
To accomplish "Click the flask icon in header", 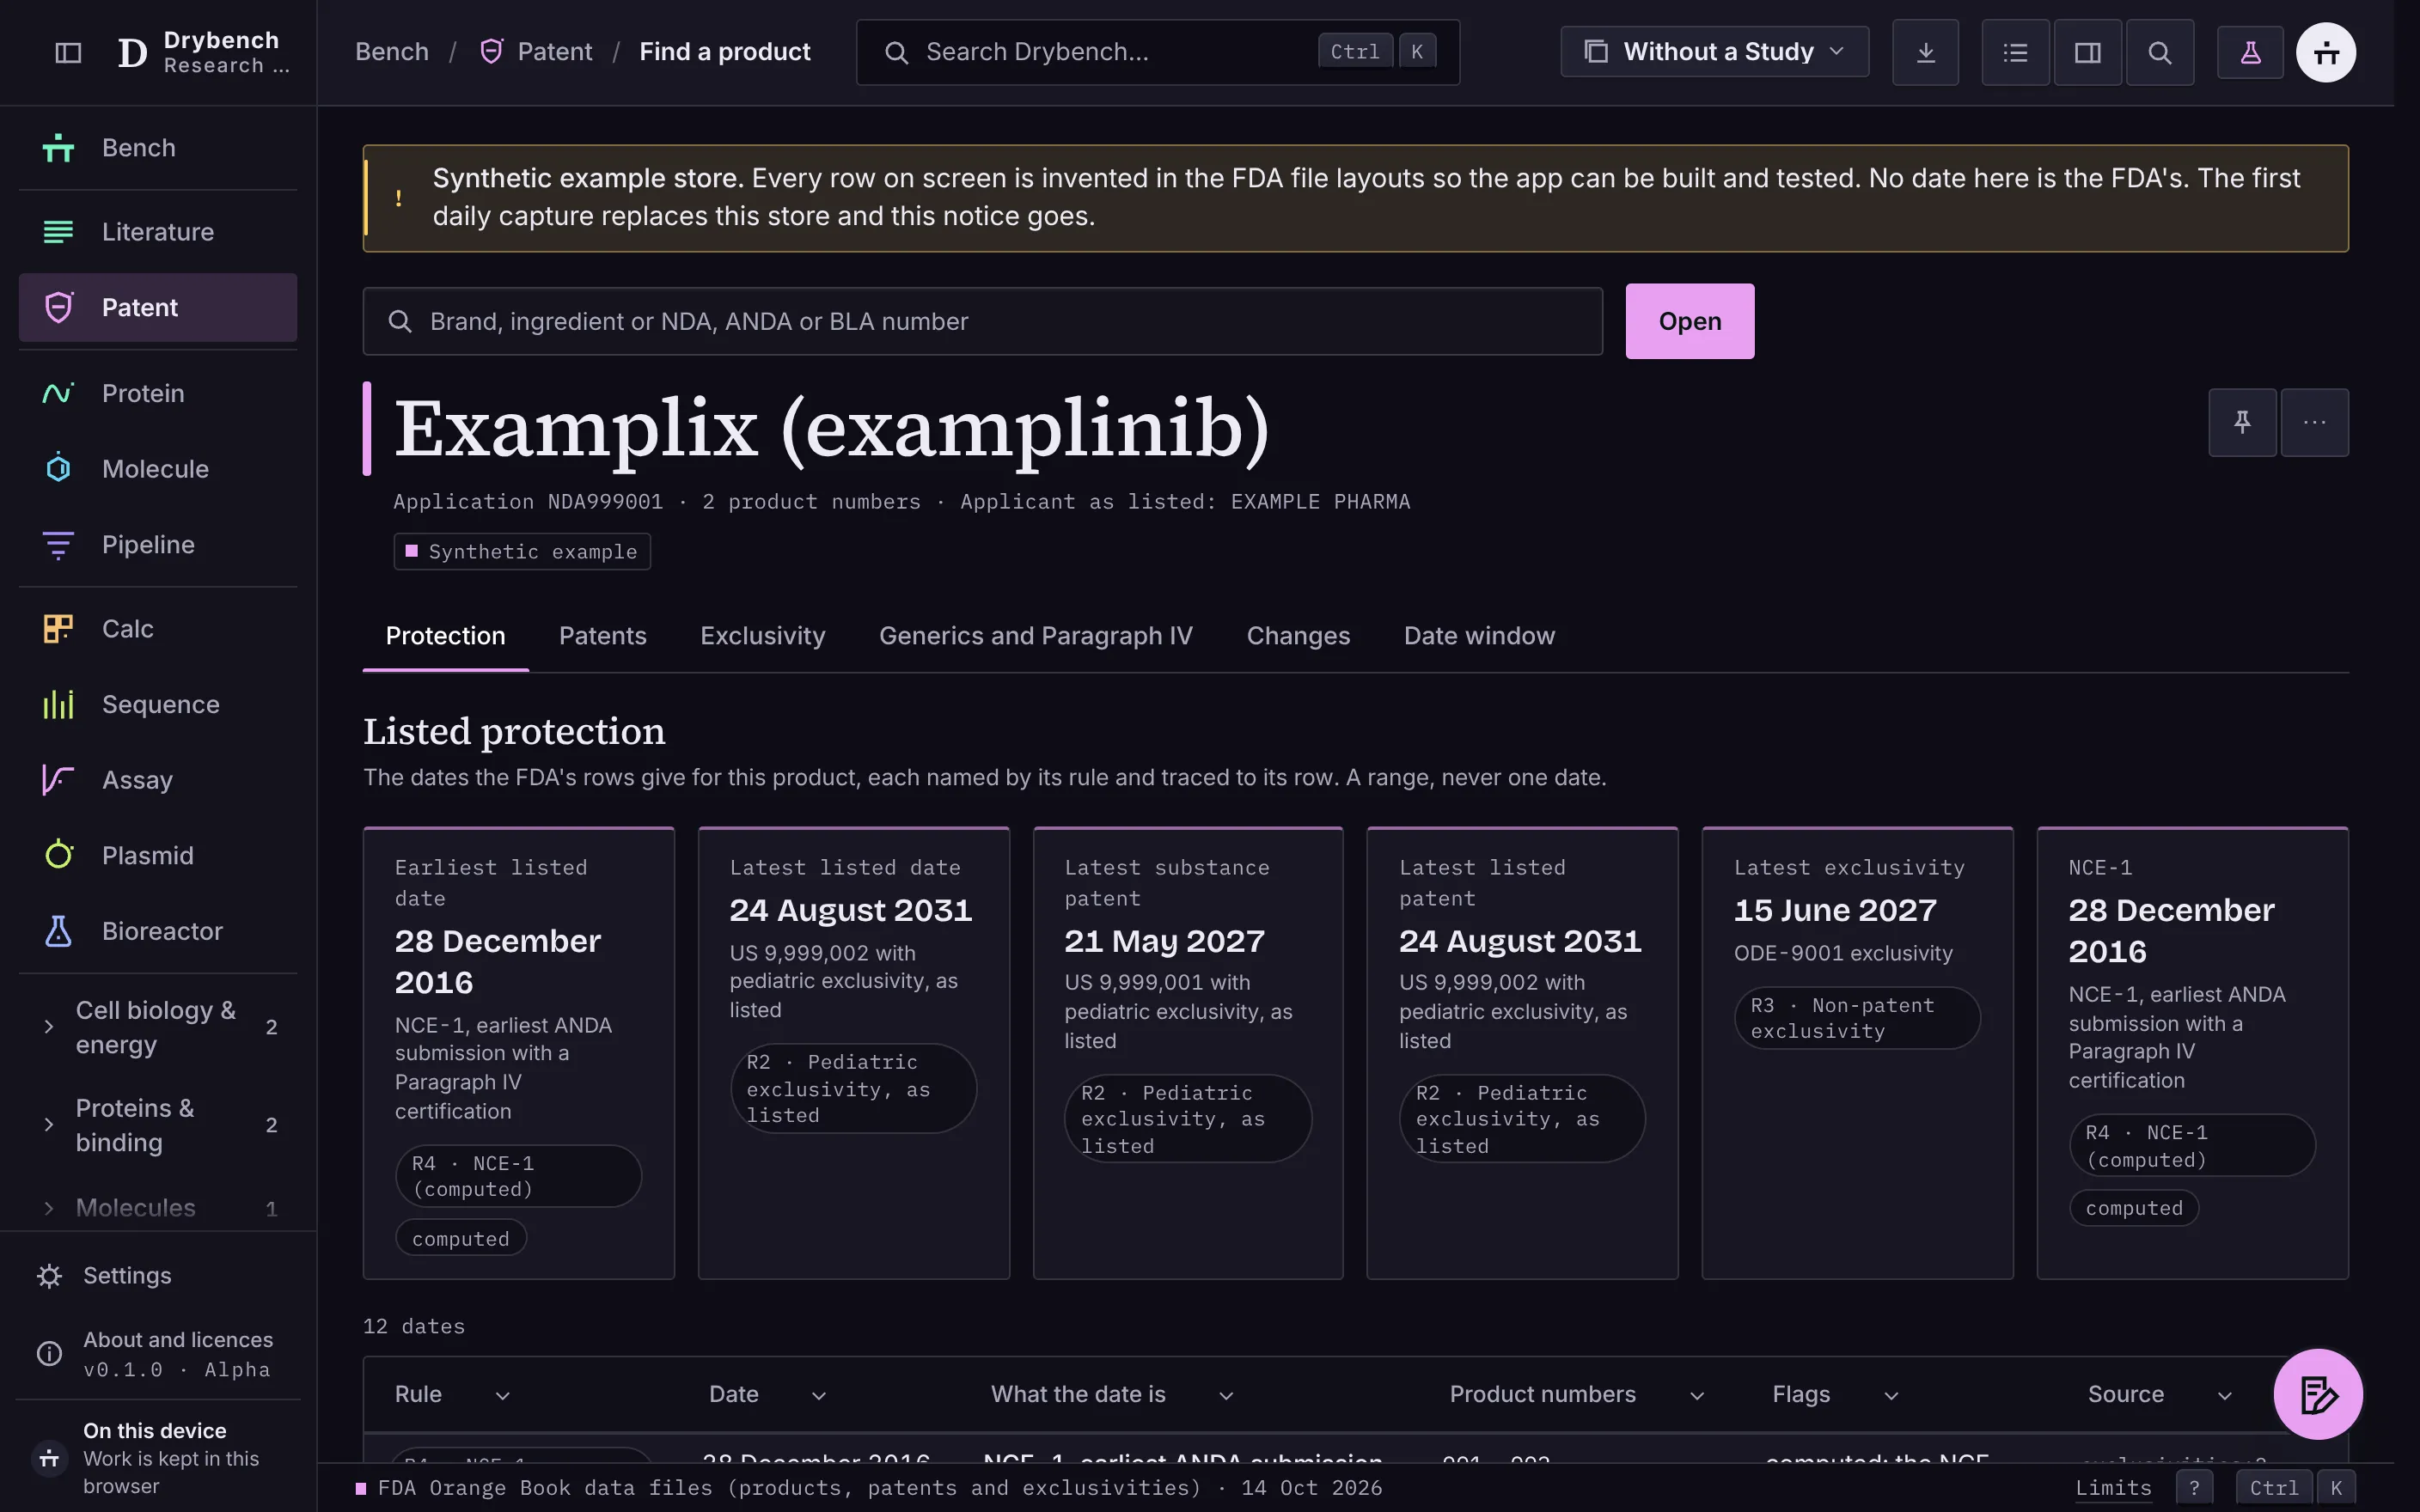I will click(x=2250, y=52).
